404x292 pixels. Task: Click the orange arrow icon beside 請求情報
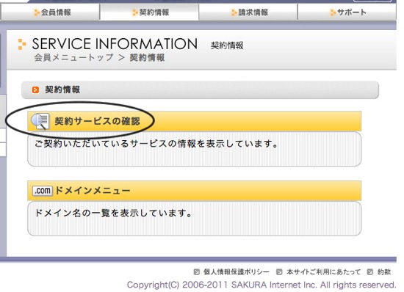[234, 12]
